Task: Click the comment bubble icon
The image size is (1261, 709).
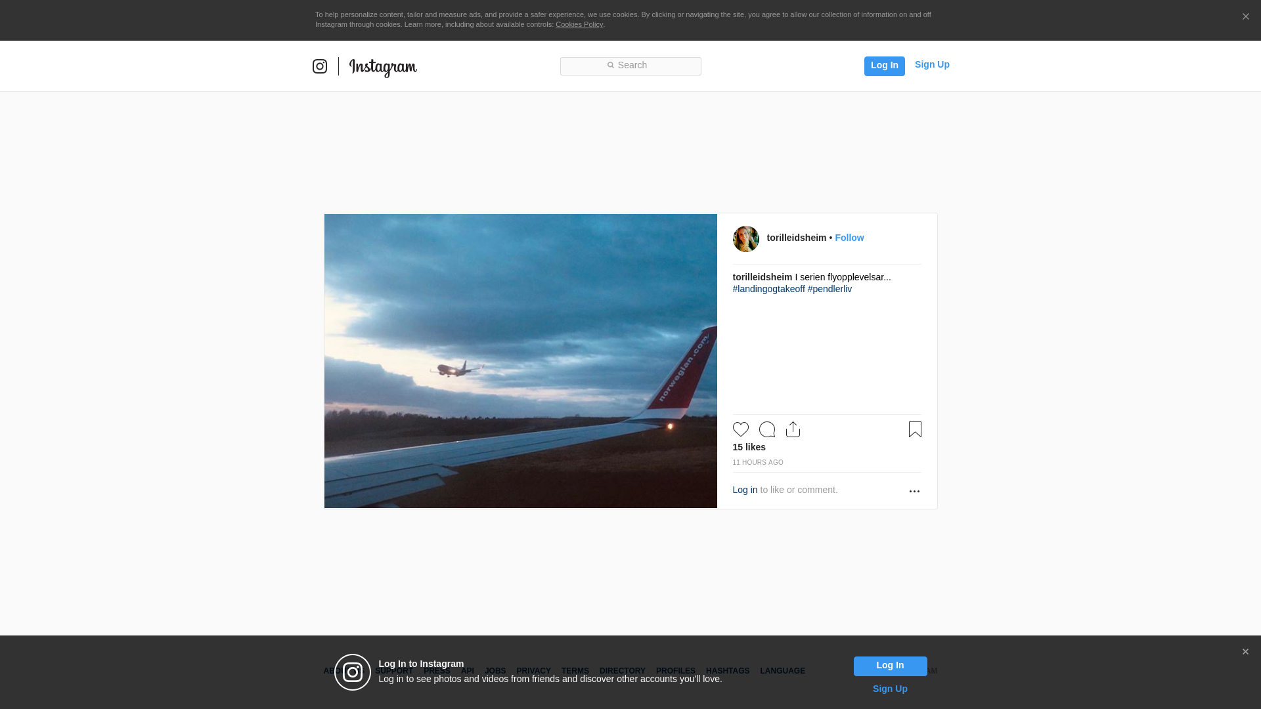Action: click(767, 429)
